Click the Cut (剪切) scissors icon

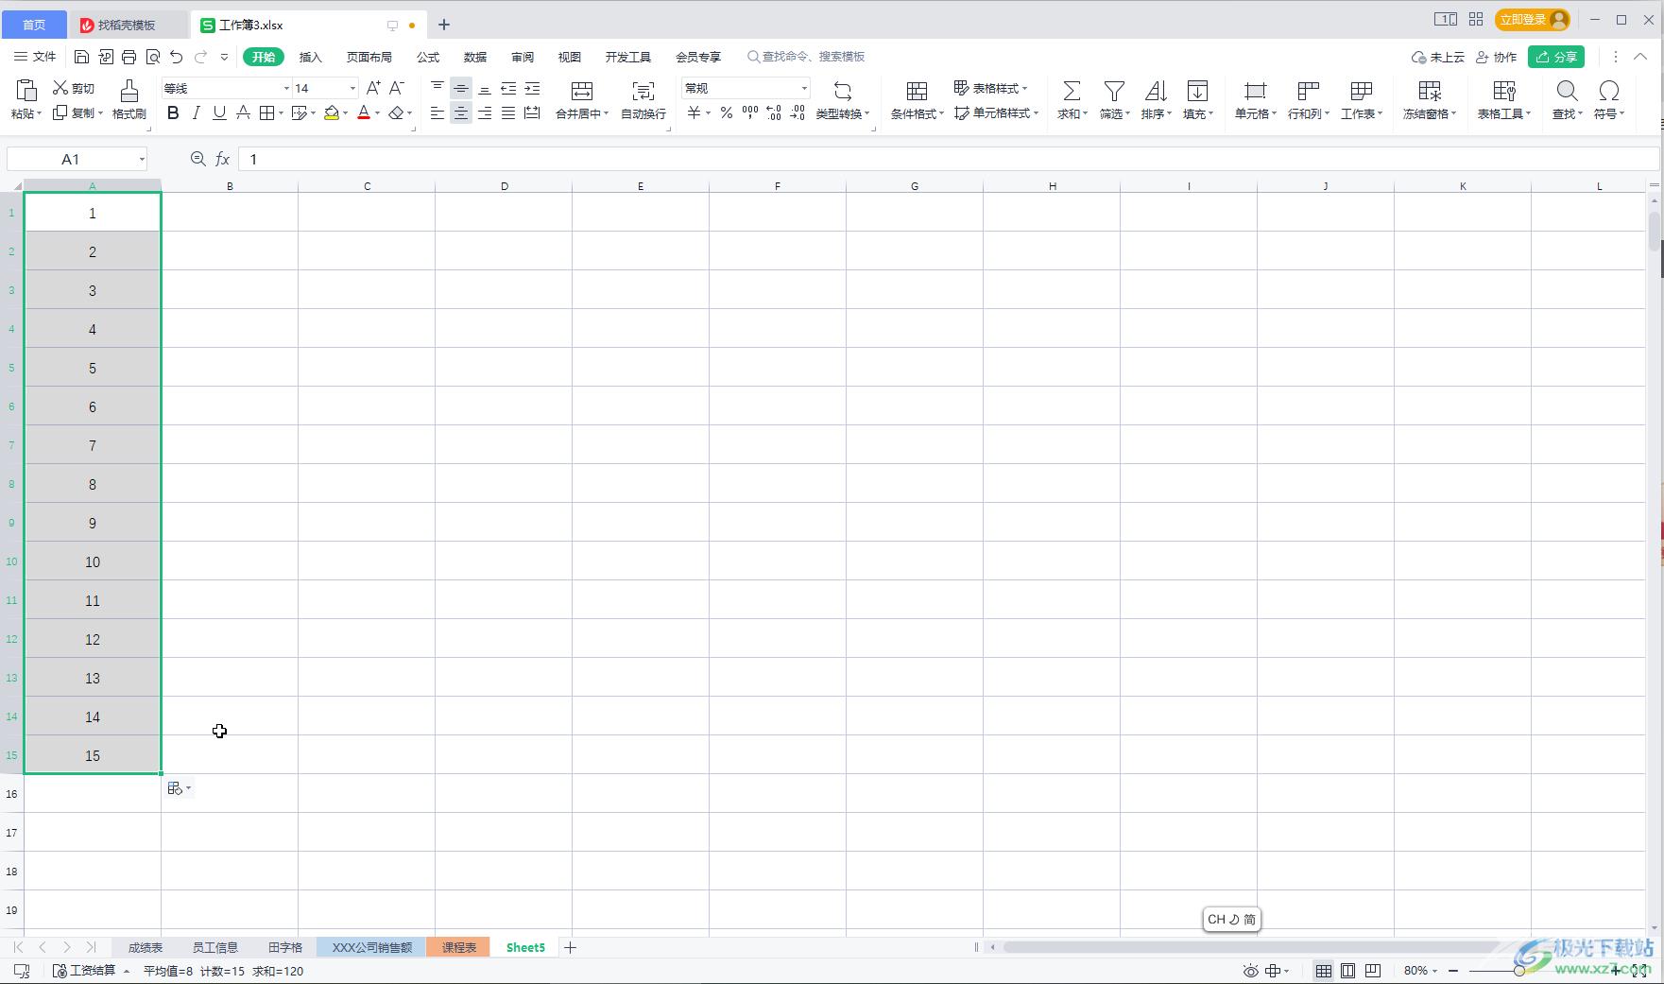[x=60, y=88]
